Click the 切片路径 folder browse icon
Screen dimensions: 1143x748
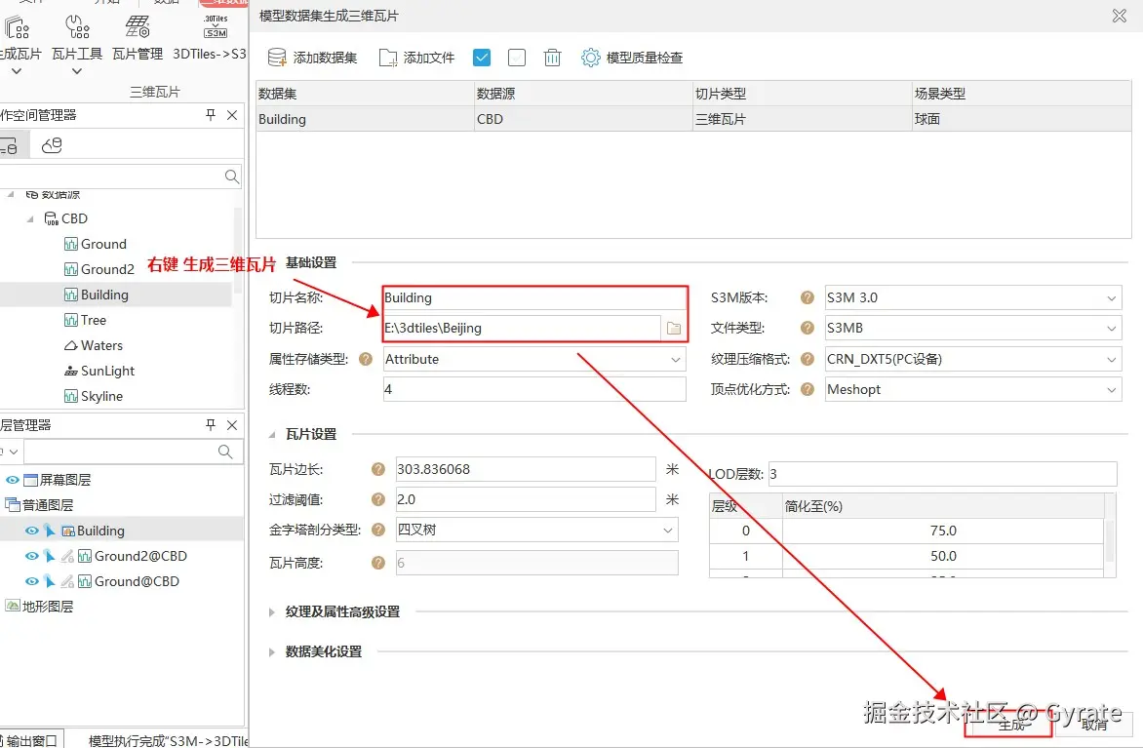[674, 328]
